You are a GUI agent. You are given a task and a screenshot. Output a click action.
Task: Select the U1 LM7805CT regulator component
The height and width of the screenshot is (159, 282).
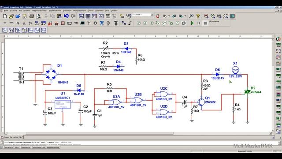click(63, 104)
